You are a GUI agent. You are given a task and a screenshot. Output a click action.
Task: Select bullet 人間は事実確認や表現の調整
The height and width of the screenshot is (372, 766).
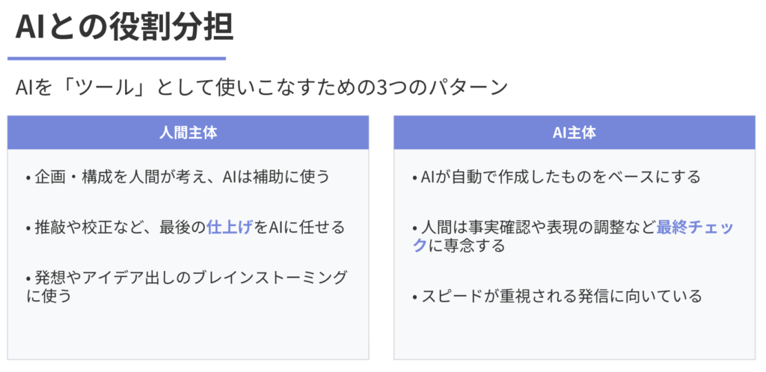click(x=574, y=237)
